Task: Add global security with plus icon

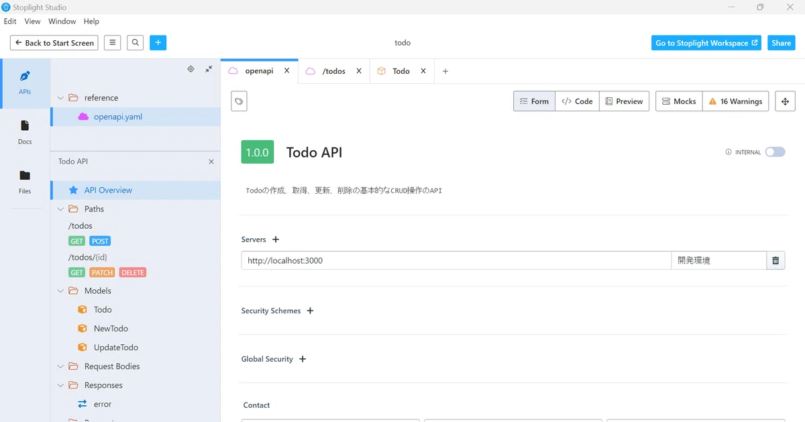Action: point(303,359)
